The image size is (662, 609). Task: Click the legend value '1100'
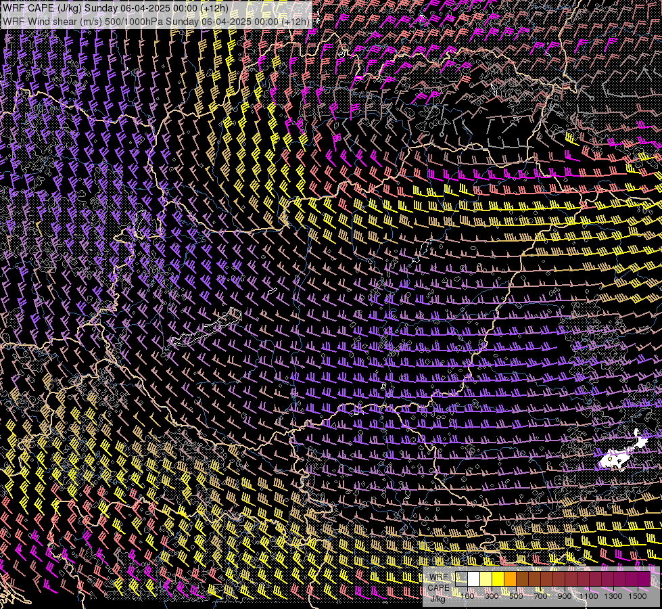pyautogui.click(x=589, y=596)
